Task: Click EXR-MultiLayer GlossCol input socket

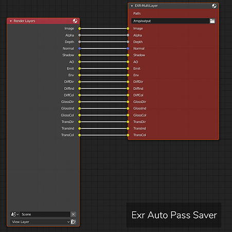Action: 128,115
